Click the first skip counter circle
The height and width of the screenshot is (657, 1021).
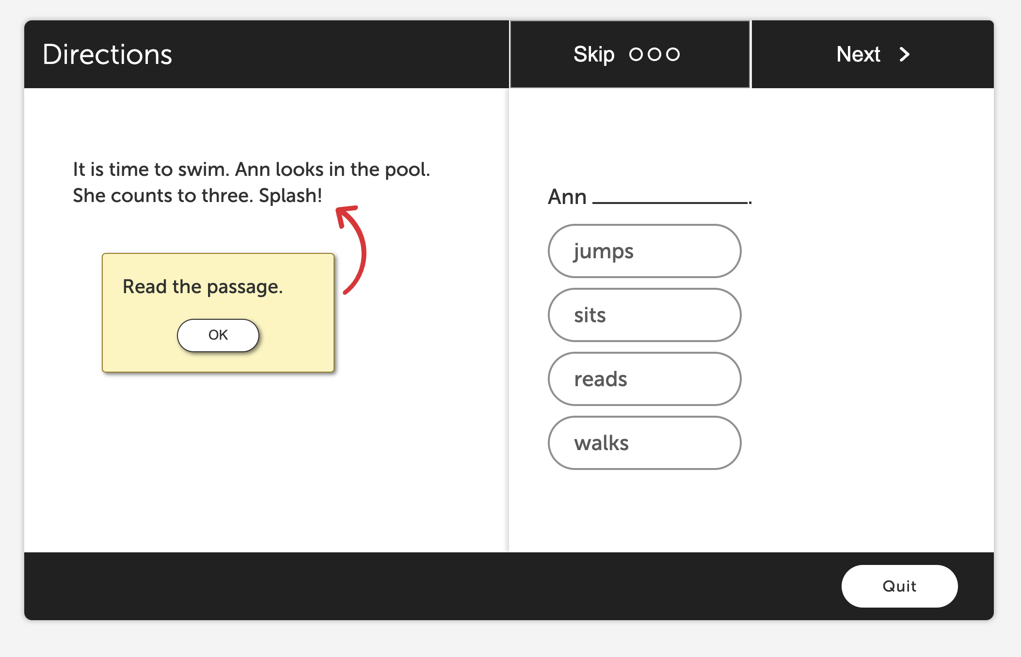636,54
